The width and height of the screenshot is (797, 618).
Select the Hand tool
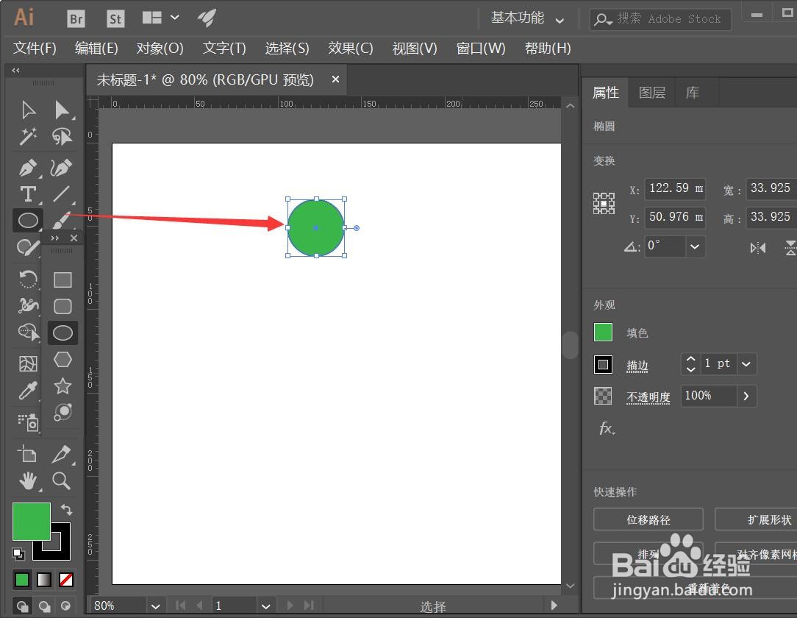(x=29, y=480)
